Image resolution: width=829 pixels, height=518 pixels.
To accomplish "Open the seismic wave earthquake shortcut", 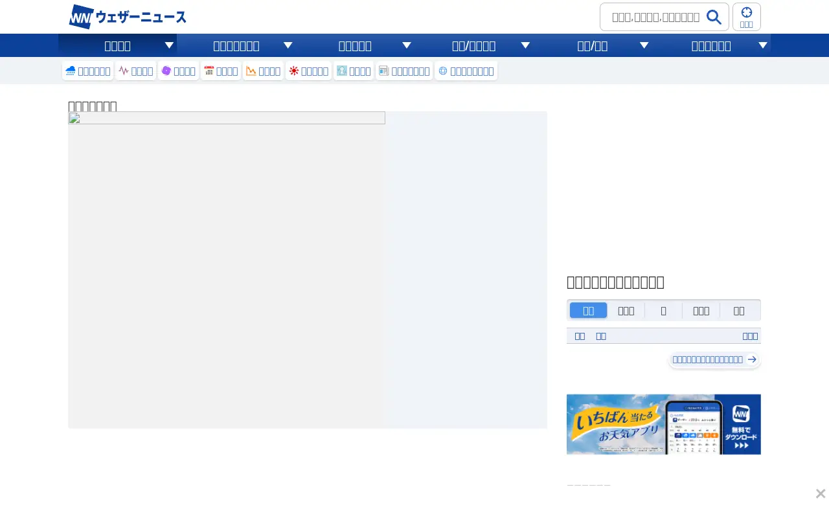I will (136, 71).
